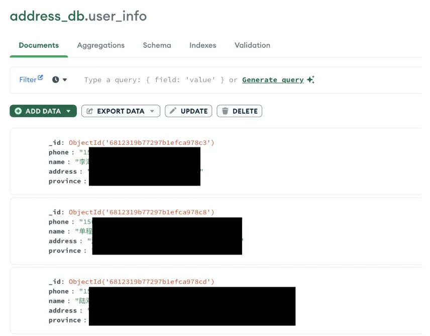Open query history clock icon
Image resolution: width=430 pixels, height=336 pixels.
[56, 79]
